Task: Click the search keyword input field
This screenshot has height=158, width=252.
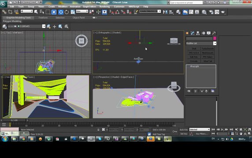Action: [x=186, y=3]
